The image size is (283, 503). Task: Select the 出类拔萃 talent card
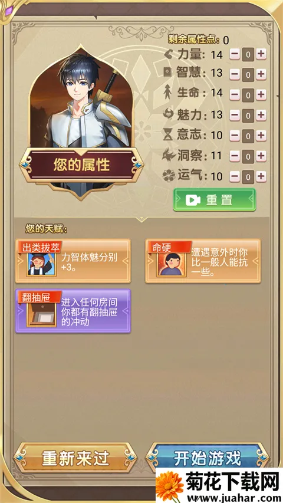coord(73,261)
